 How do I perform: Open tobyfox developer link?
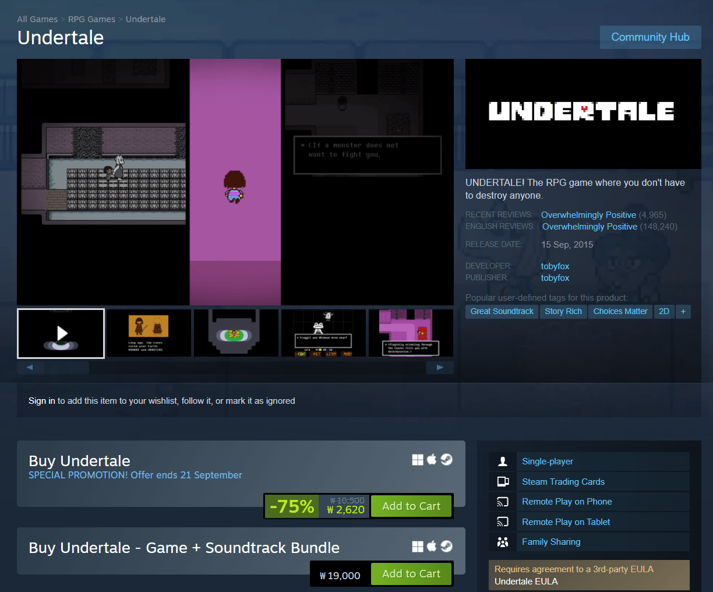point(555,266)
